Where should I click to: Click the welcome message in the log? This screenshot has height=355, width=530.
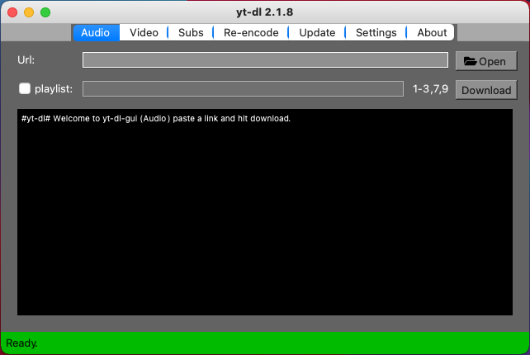[156, 119]
